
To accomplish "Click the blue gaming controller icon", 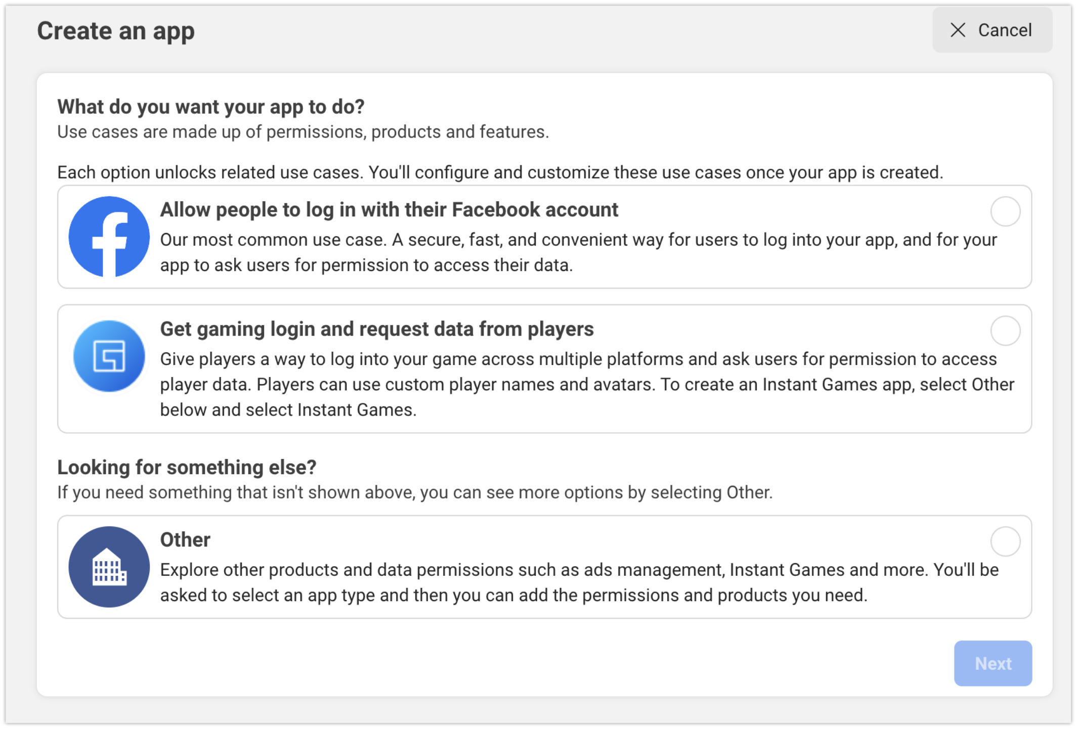I will pos(109,356).
